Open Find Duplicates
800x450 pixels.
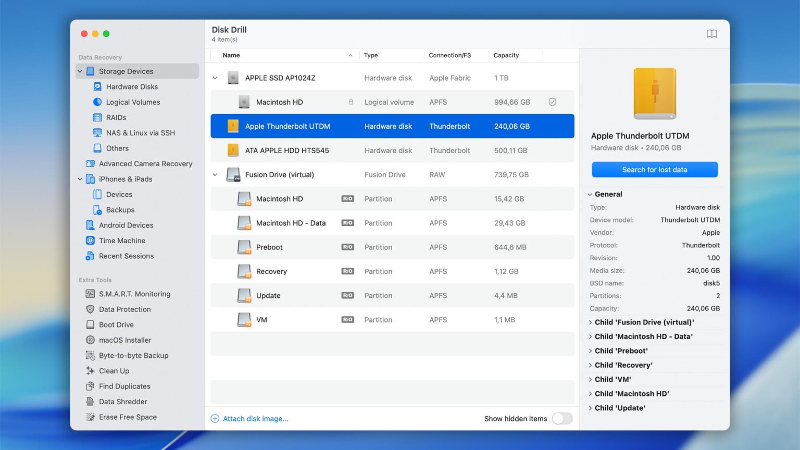pos(123,386)
